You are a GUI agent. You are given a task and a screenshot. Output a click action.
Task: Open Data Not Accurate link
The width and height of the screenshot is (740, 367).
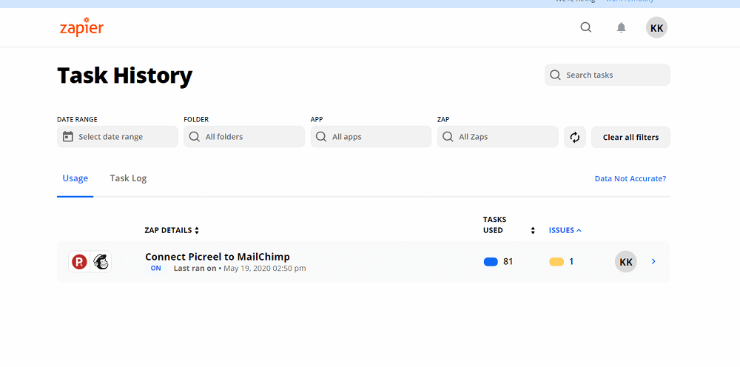click(x=630, y=179)
